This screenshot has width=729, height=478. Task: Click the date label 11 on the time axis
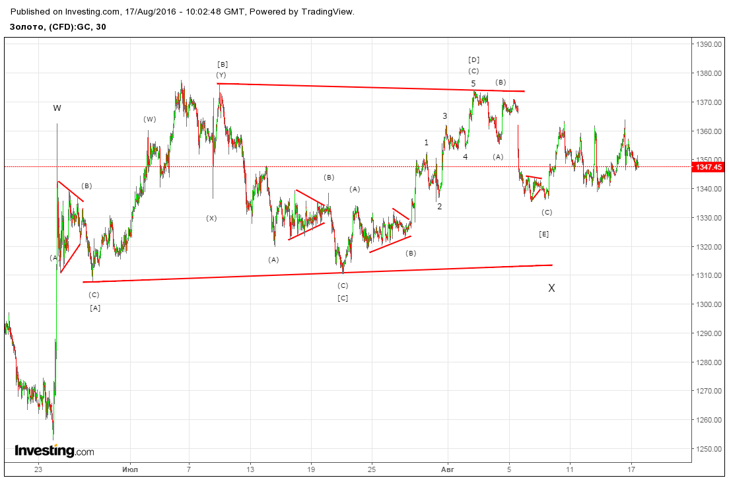click(570, 469)
